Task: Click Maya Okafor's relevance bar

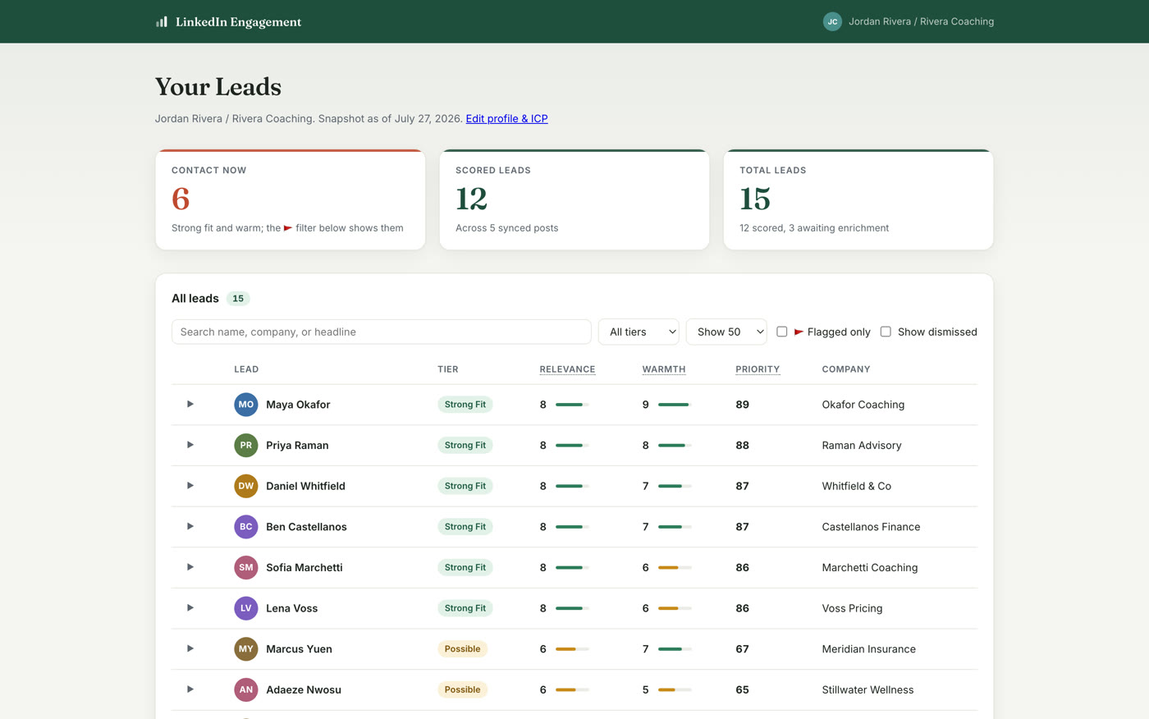Action: (x=572, y=405)
